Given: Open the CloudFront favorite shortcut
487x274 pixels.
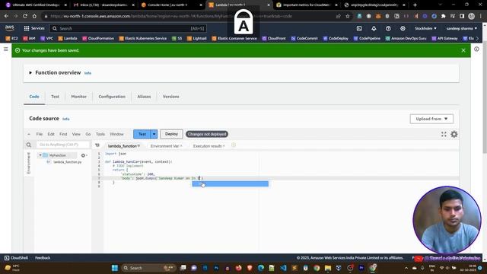Looking at the screenshot, I should [x=274, y=39].
